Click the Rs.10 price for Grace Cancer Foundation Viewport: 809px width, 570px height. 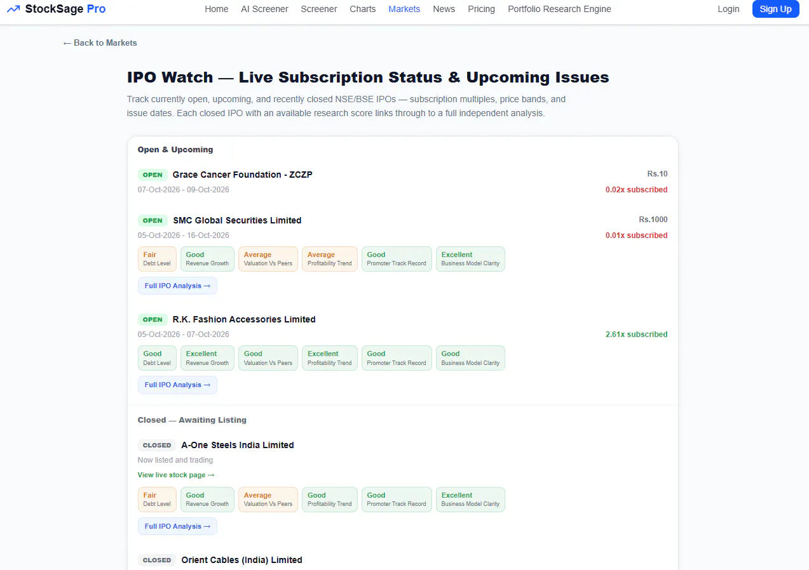click(658, 174)
